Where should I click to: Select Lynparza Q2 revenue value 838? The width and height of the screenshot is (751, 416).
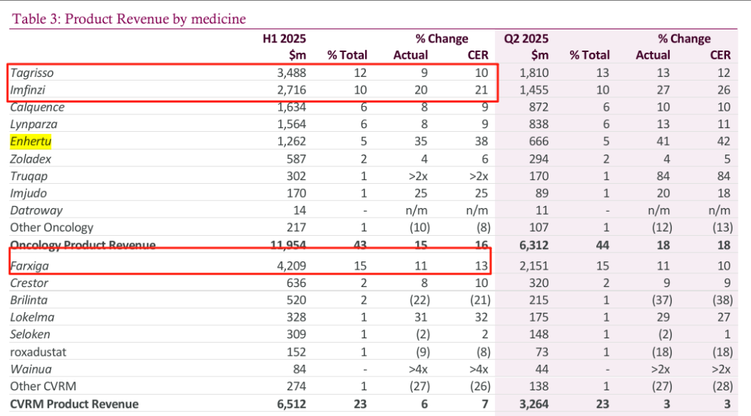click(539, 125)
